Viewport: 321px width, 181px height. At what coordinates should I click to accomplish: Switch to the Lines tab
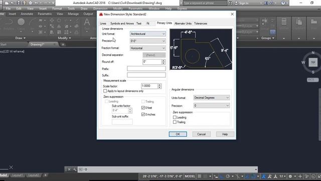(103, 24)
